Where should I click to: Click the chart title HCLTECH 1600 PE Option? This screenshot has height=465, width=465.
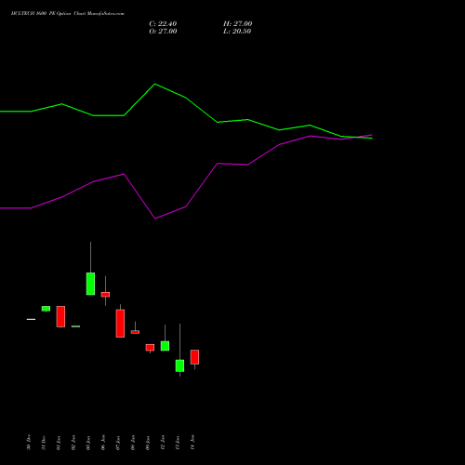point(41,14)
